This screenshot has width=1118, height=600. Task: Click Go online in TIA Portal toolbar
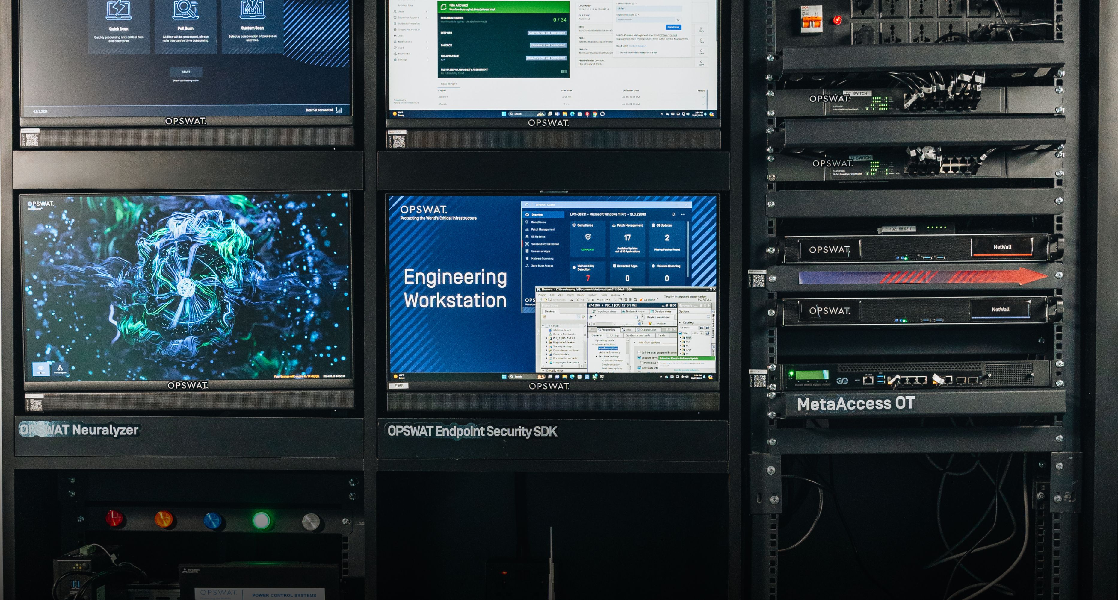pyautogui.click(x=648, y=300)
